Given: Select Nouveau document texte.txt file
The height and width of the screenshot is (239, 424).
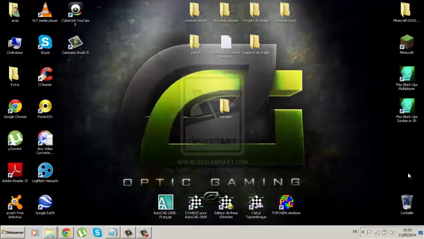Looking at the screenshot, I should [226, 47].
